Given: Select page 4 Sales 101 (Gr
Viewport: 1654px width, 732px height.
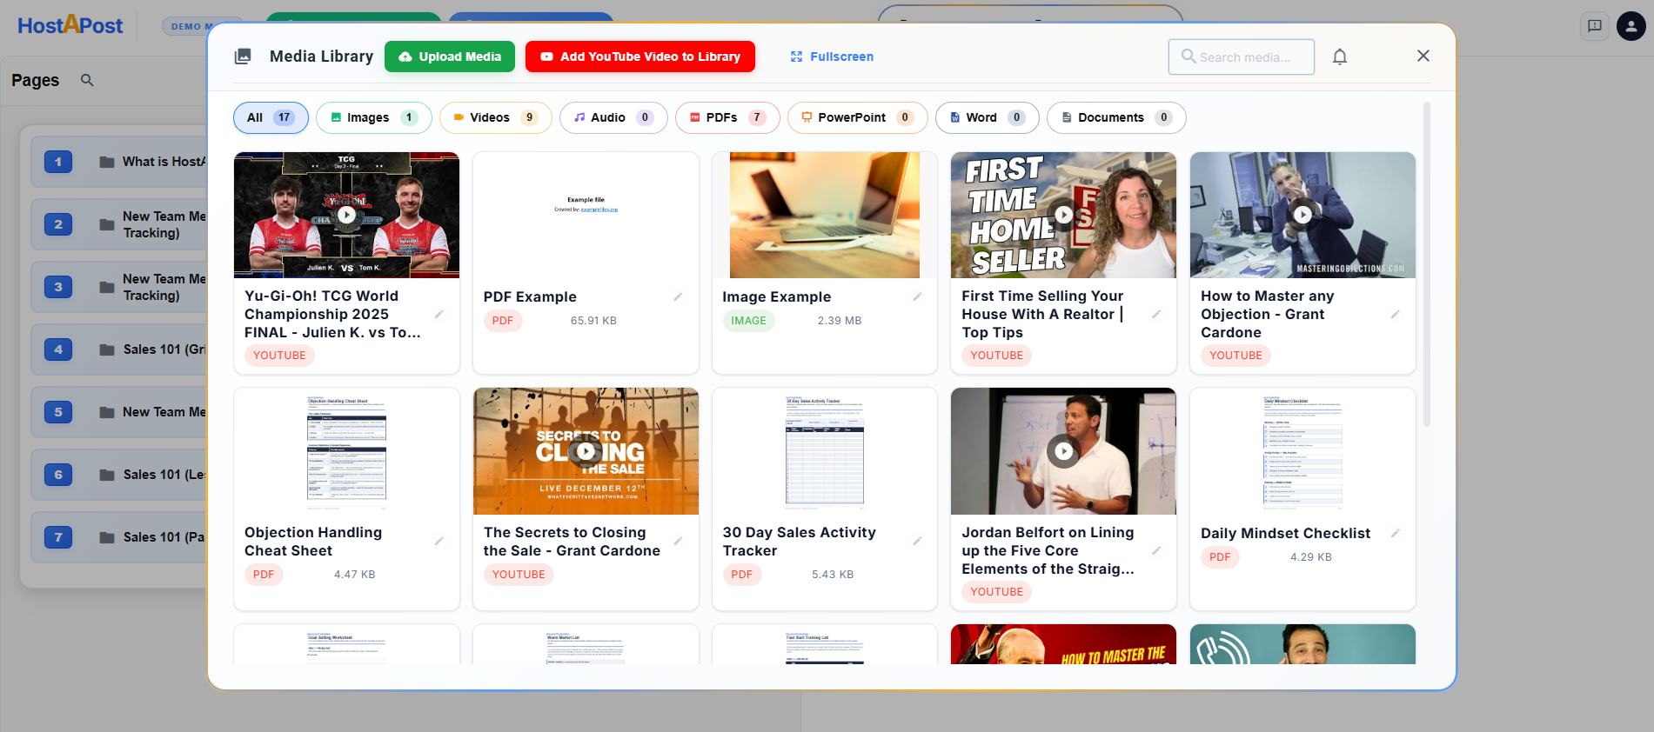Looking at the screenshot, I should tap(119, 349).
